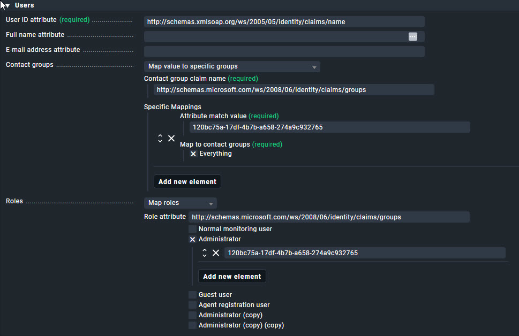Screen dimensions: 519x336
Task: Delete the Administrator group ID row via X icon
Action: click(216, 252)
